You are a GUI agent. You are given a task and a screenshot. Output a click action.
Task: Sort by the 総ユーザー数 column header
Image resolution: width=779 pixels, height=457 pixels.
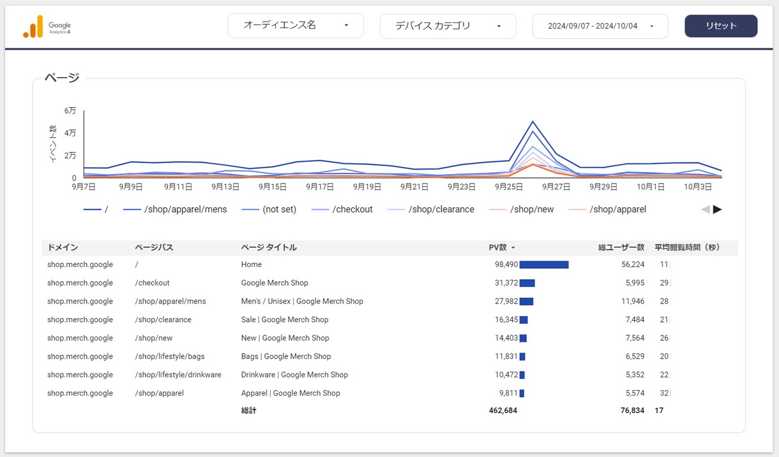[621, 247]
